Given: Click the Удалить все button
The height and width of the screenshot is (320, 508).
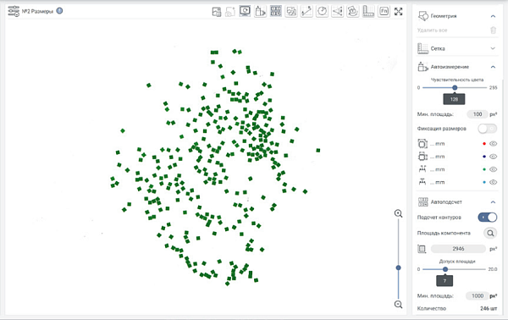Looking at the screenshot, I should tap(432, 30).
